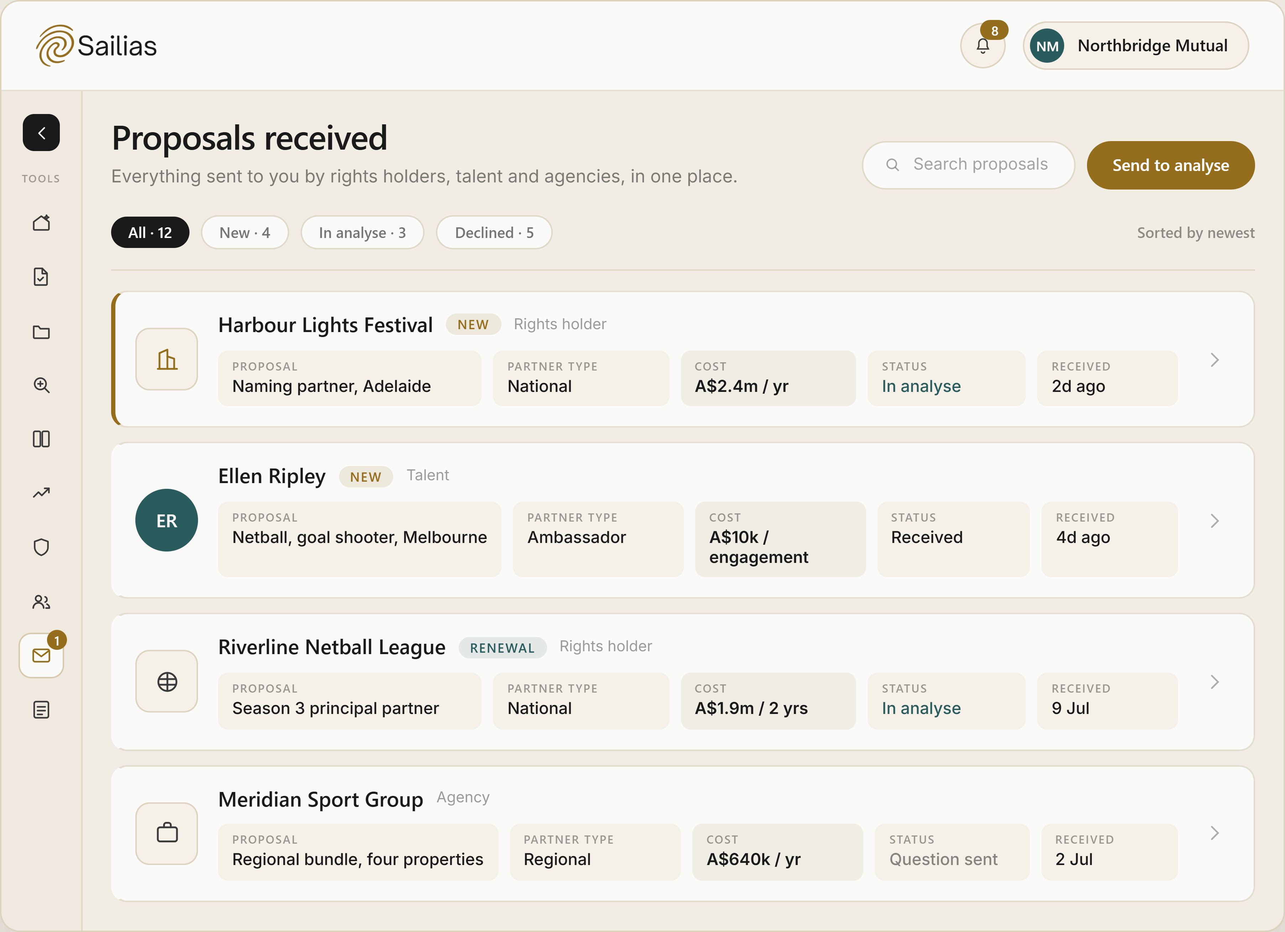Viewport: 1285px width, 932px height.
Task: Click status Question sent
Action: coord(952,851)
